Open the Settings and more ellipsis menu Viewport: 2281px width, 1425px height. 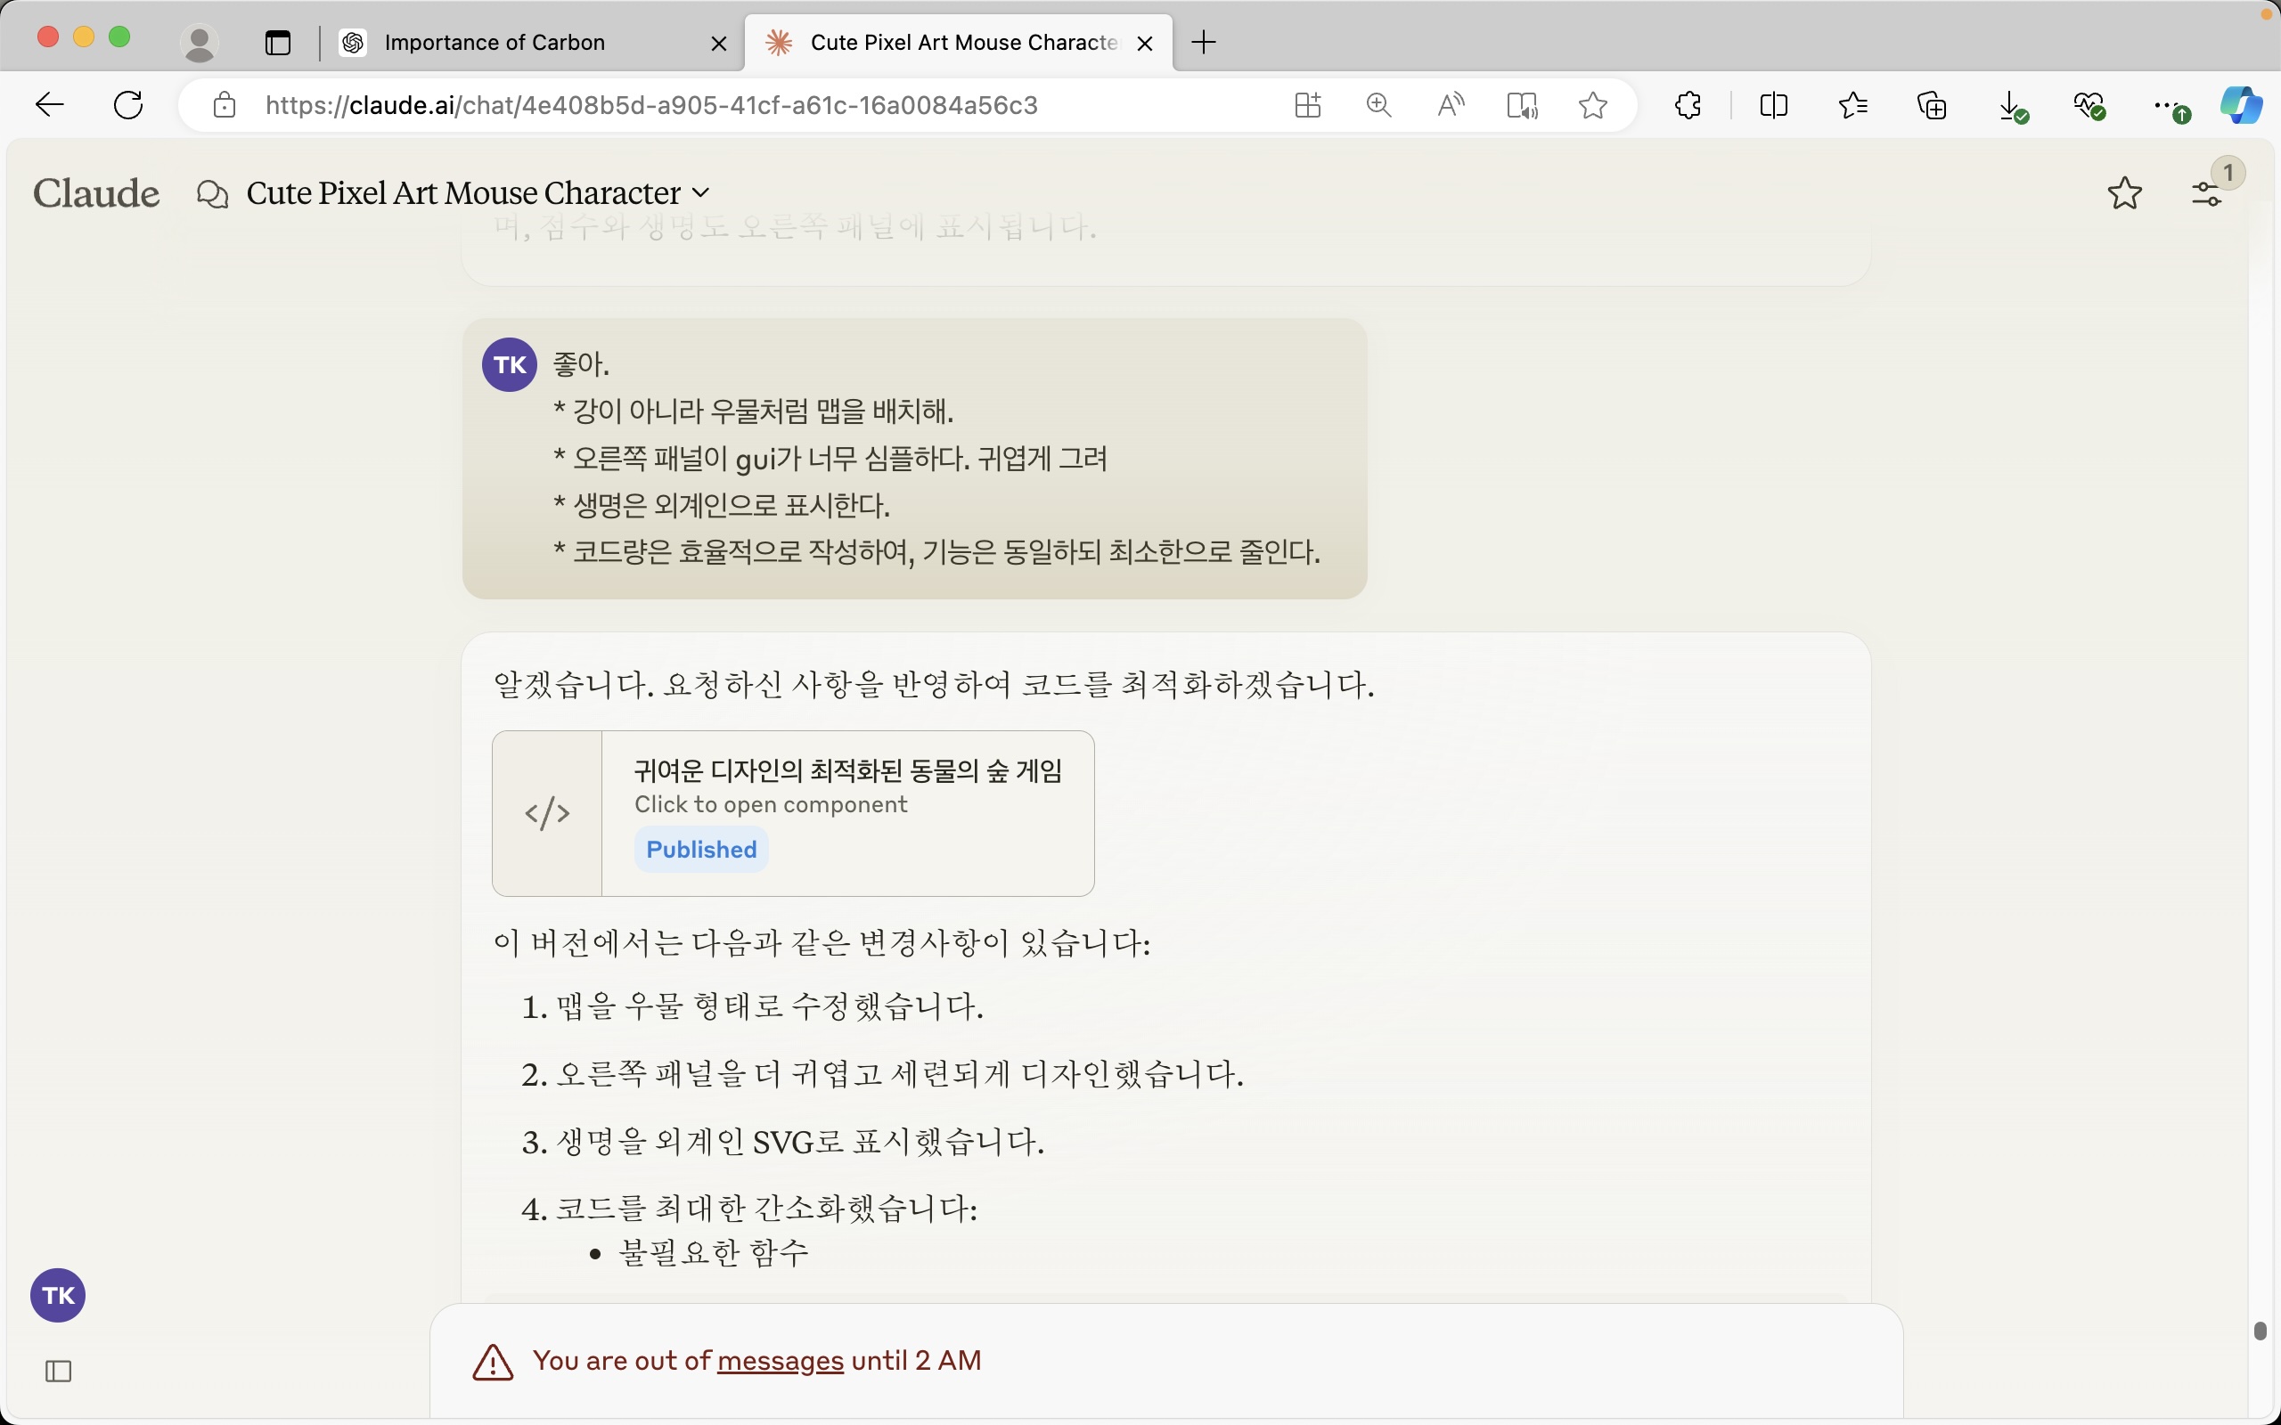[2170, 108]
